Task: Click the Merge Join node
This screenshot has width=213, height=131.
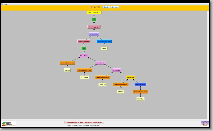Action: (x=131, y=78)
